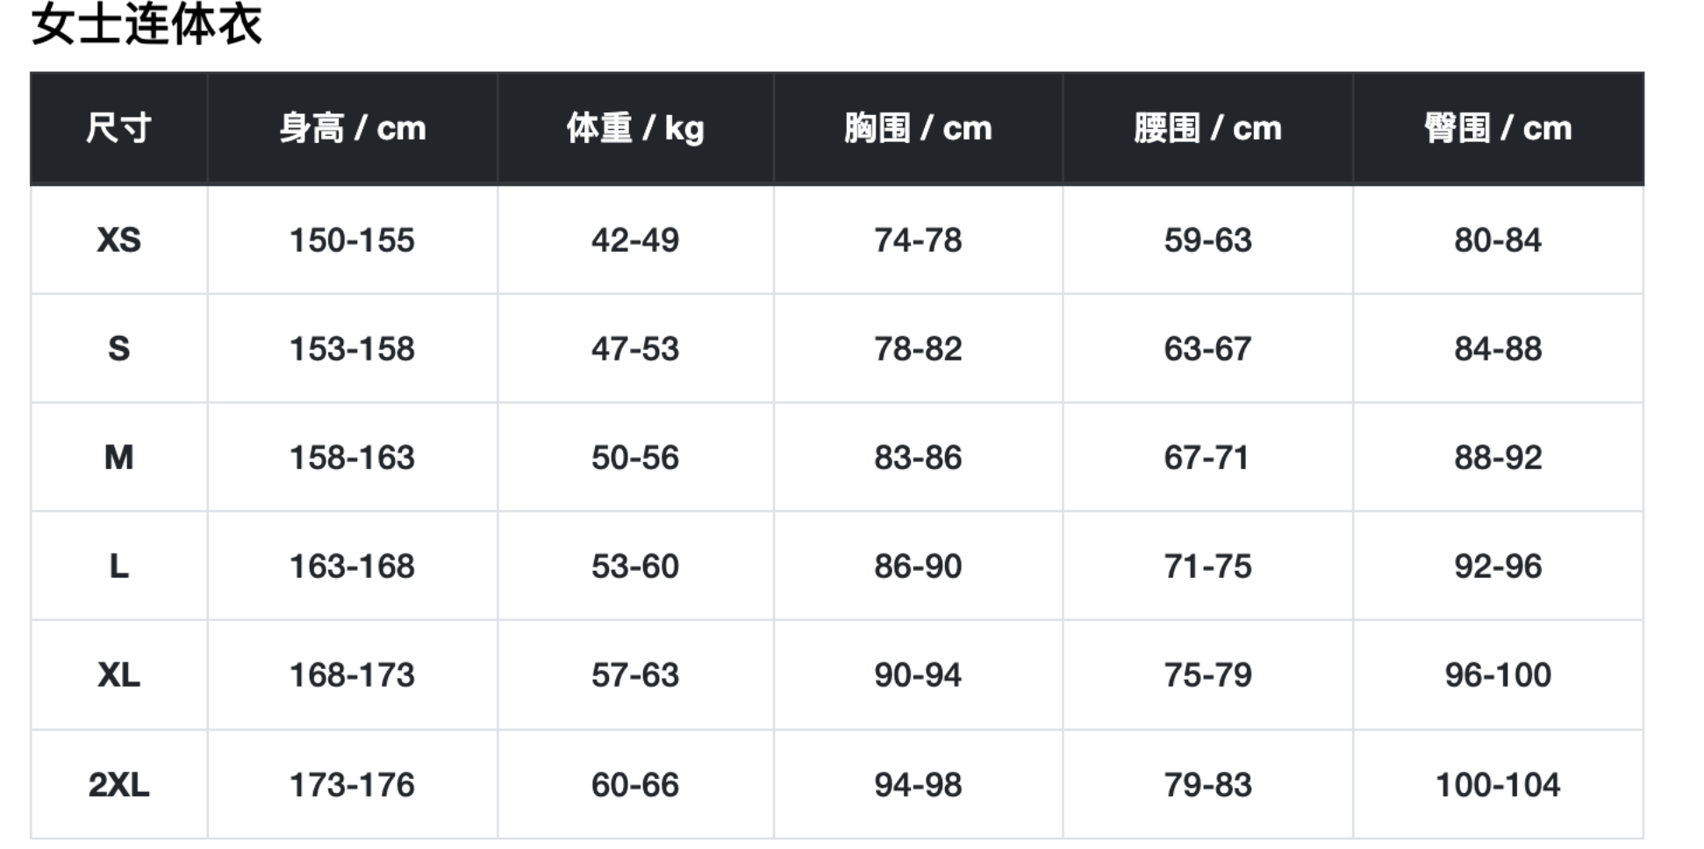Viewport: 1704px width, 849px height.
Task: Select the 47-53 weight cell for S
Action: 635,348
